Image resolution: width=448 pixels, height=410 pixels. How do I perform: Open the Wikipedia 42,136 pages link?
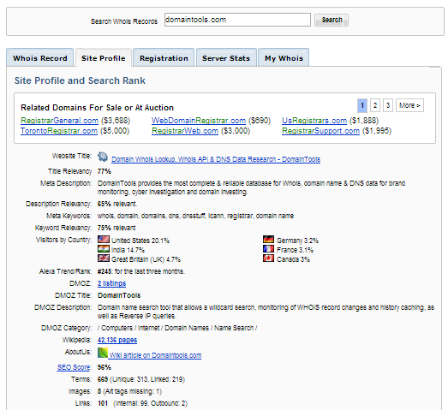point(117,340)
